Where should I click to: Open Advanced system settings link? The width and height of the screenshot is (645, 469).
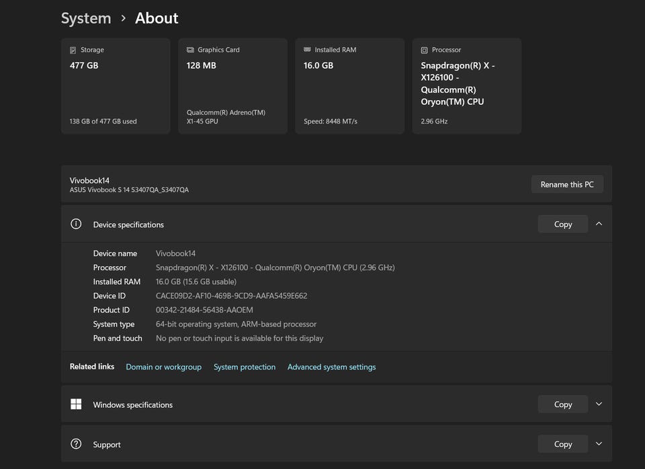click(x=331, y=367)
